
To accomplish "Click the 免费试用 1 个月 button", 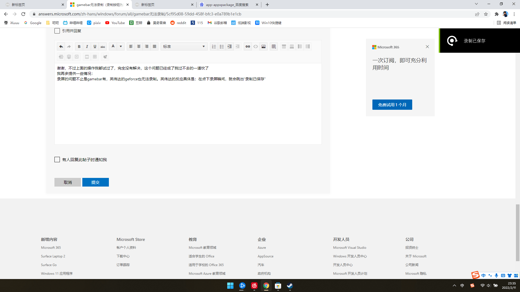I will click(392, 105).
